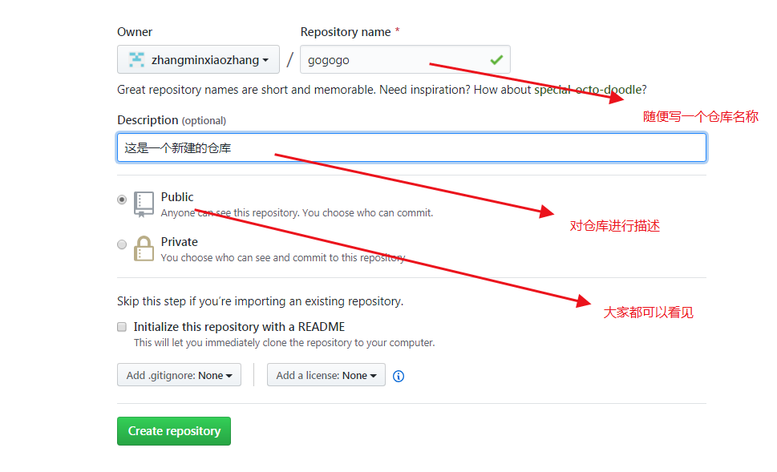This screenshot has width=777, height=472.
Task: Click 'This will let you immediately clone' text
Action: coord(284,343)
